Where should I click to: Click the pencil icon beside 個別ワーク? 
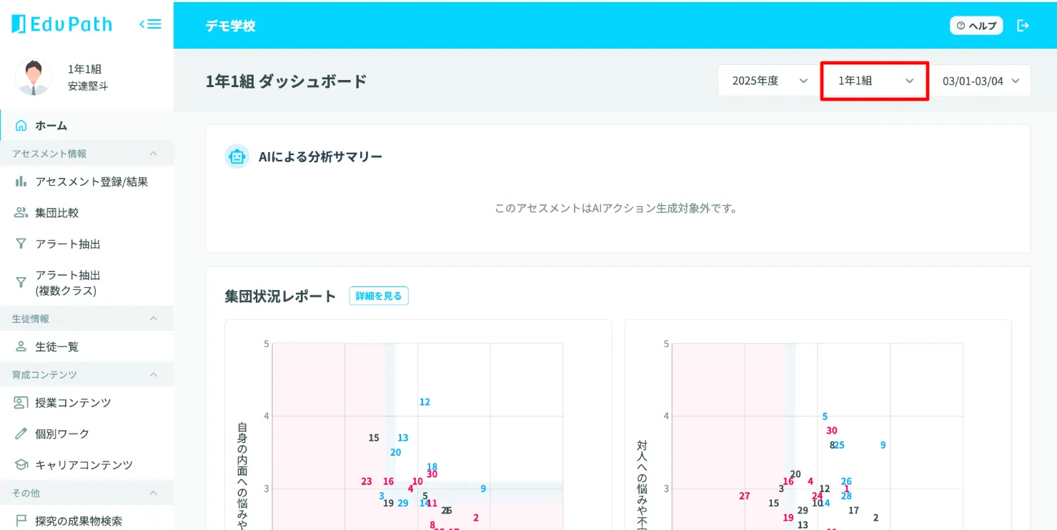tap(21, 434)
